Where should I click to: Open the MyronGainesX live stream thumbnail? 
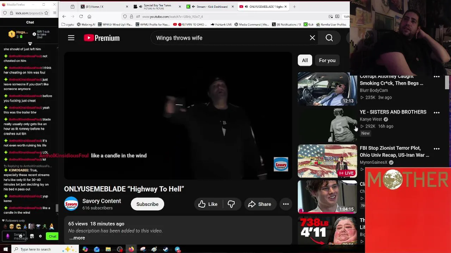coord(327,161)
